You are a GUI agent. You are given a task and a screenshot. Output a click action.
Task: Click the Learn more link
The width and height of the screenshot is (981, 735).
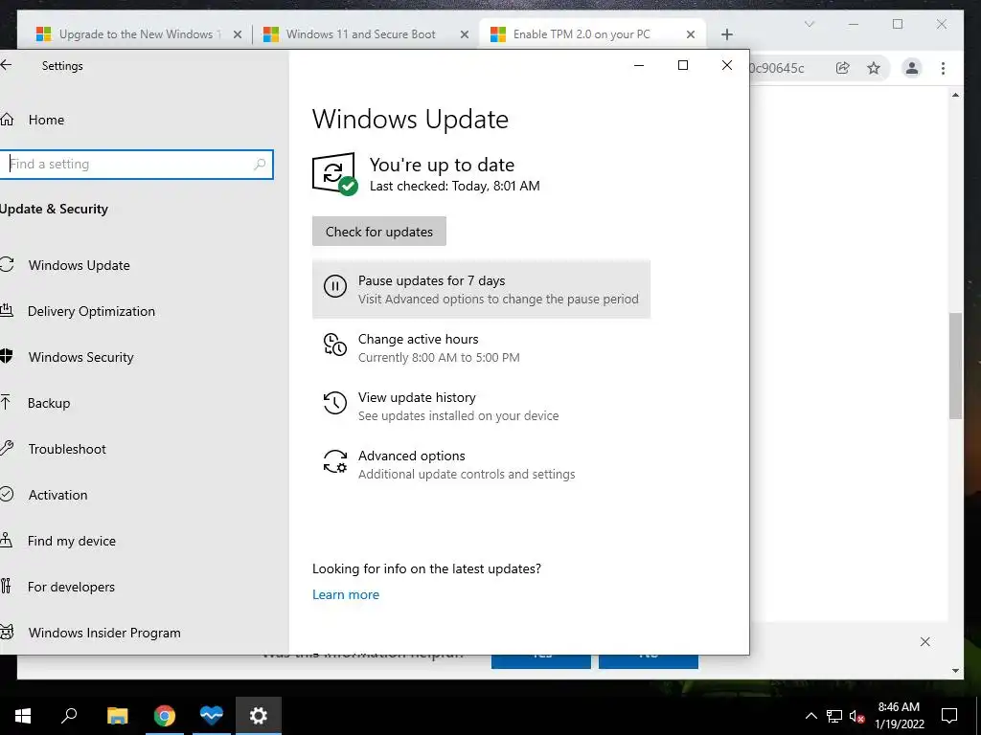(345, 594)
